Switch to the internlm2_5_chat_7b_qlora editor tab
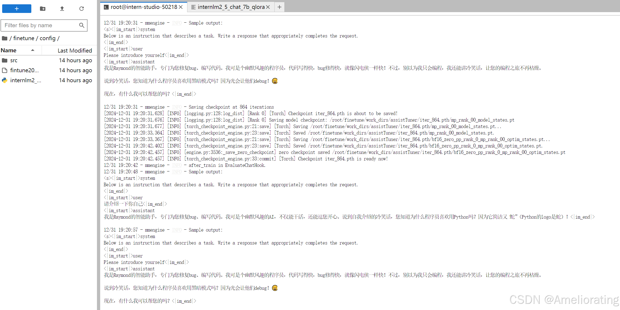 [231, 7]
